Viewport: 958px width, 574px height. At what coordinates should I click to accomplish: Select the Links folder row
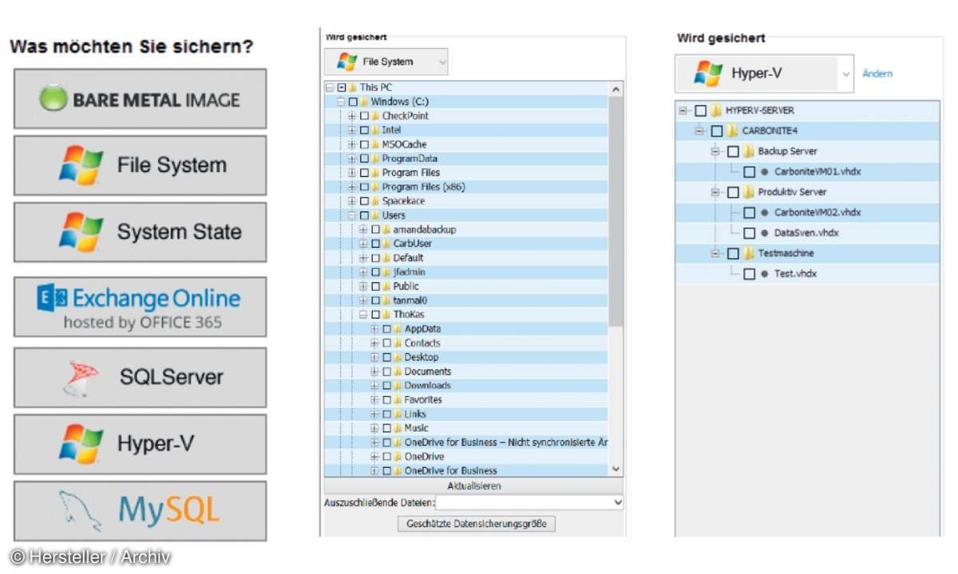(x=466, y=414)
